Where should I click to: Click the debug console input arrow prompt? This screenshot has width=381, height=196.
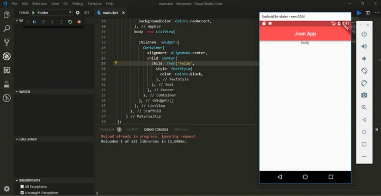pos(97,193)
